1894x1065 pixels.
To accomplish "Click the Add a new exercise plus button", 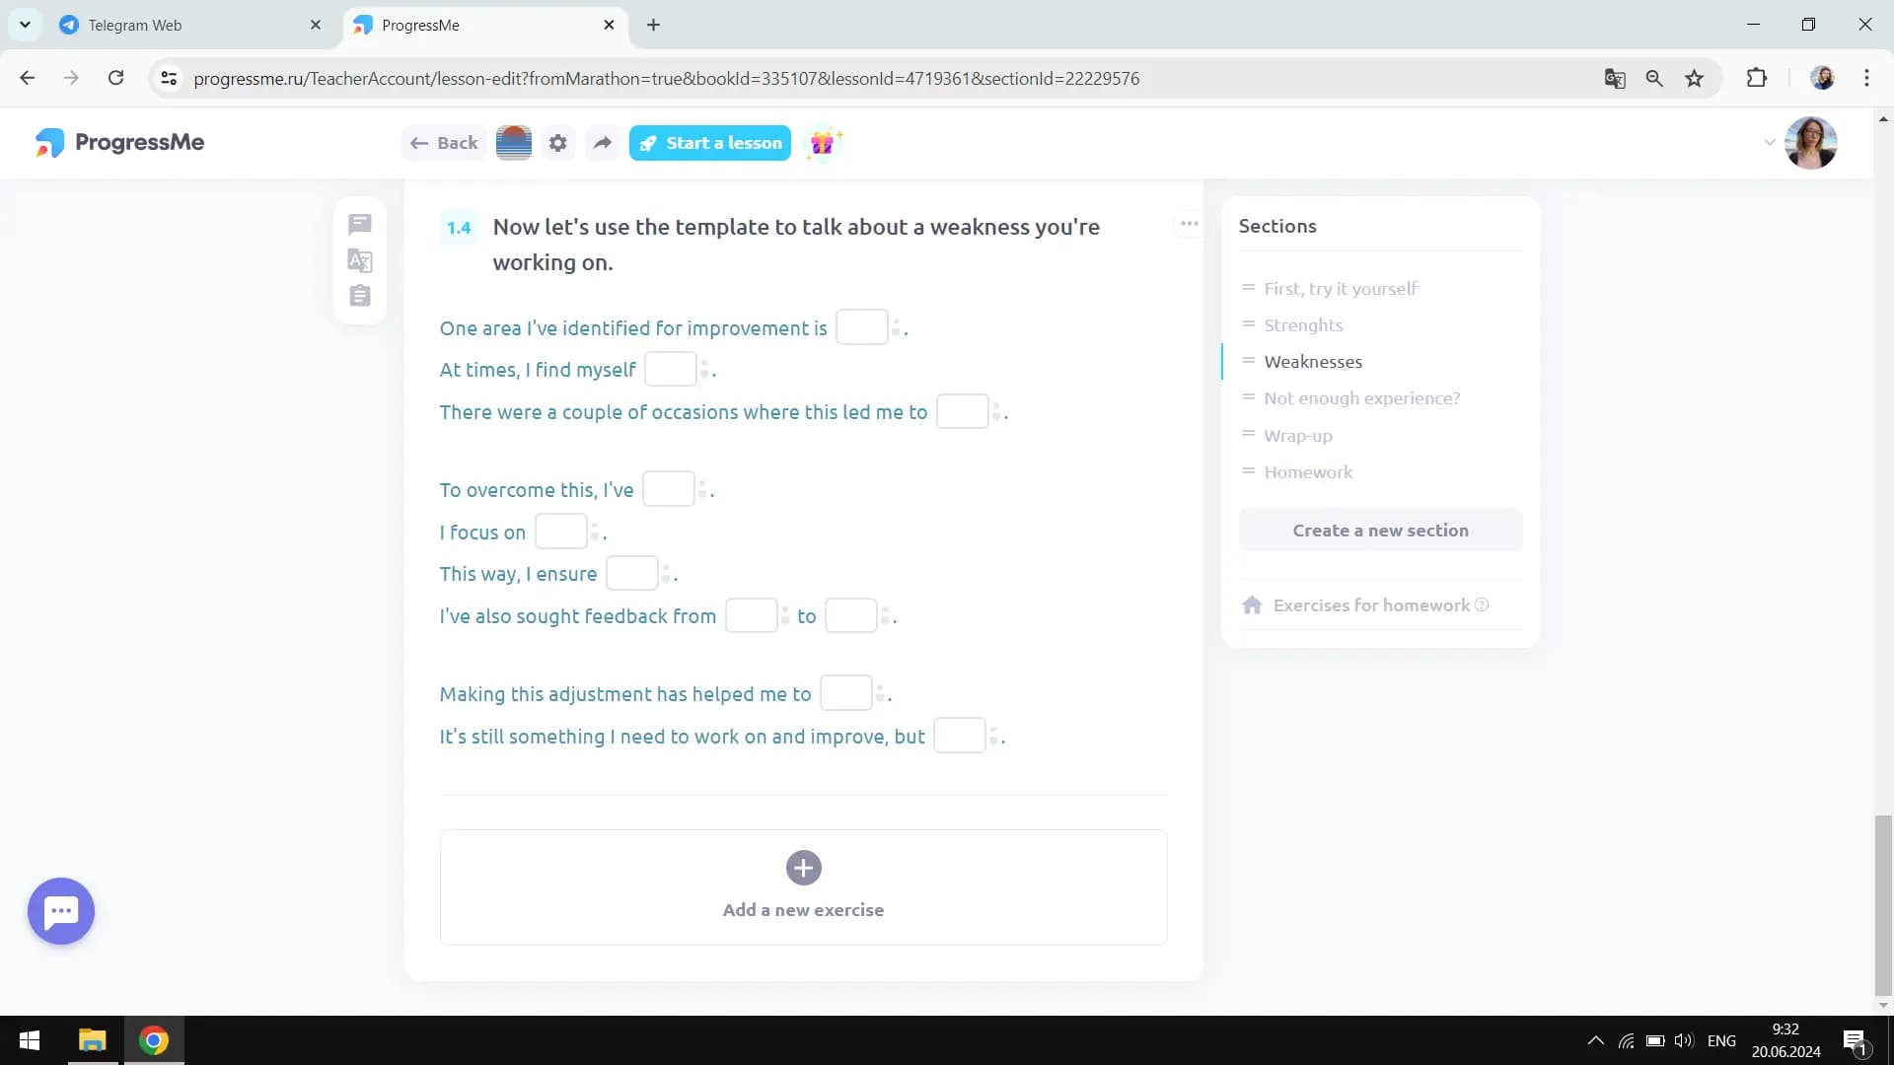I will [803, 869].
